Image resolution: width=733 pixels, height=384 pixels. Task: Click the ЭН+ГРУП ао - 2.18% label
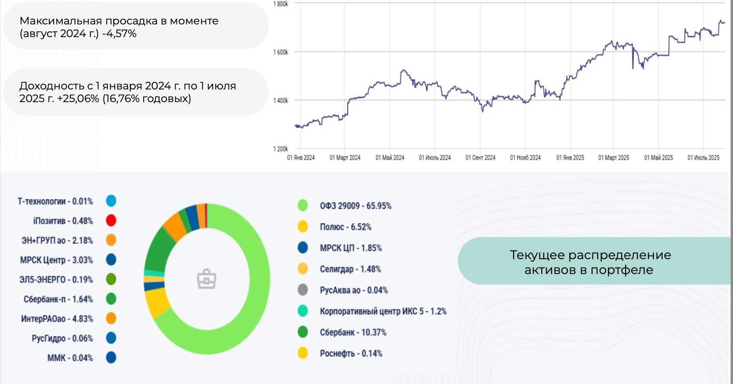coord(57,240)
